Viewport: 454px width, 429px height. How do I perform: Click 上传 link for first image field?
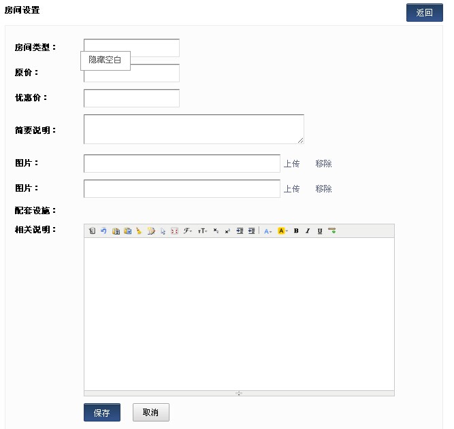coord(291,164)
